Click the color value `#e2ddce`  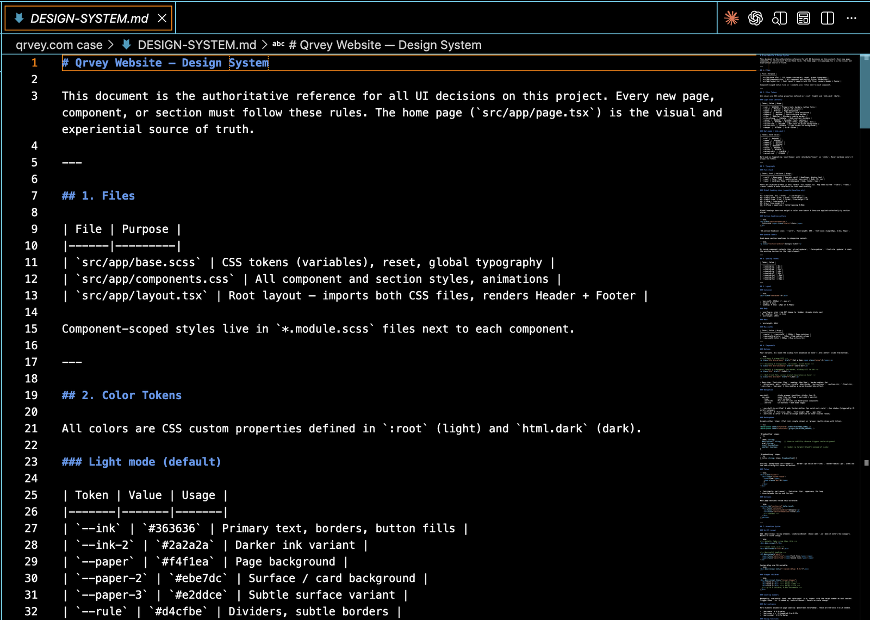[198, 595]
